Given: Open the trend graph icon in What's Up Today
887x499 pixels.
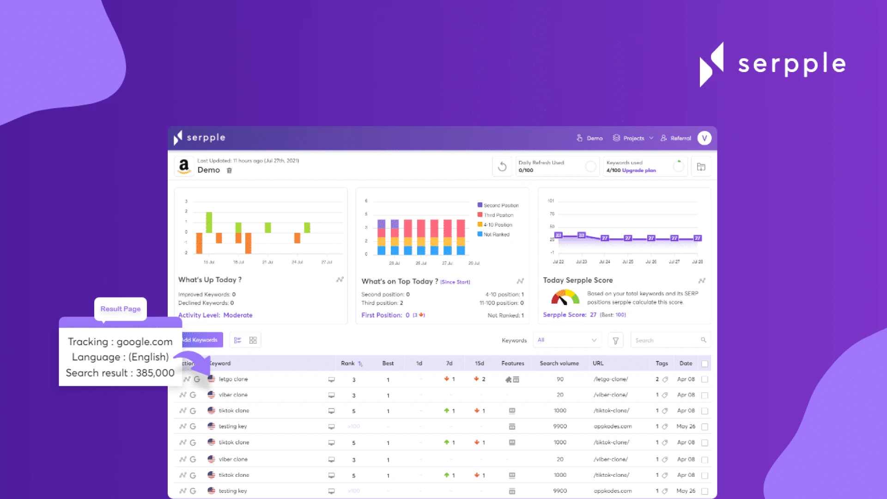Looking at the screenshot, I should 340,280.
